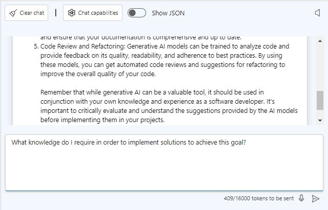The image size is (328, 210).
Task: Click the Show JSON label text
Action: click(168, 13)
